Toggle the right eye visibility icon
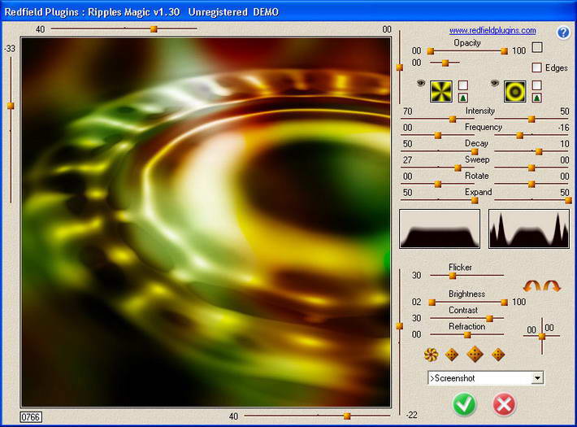Image resolution: width=577 pixels, height=427 pixels. click(495, 83)
